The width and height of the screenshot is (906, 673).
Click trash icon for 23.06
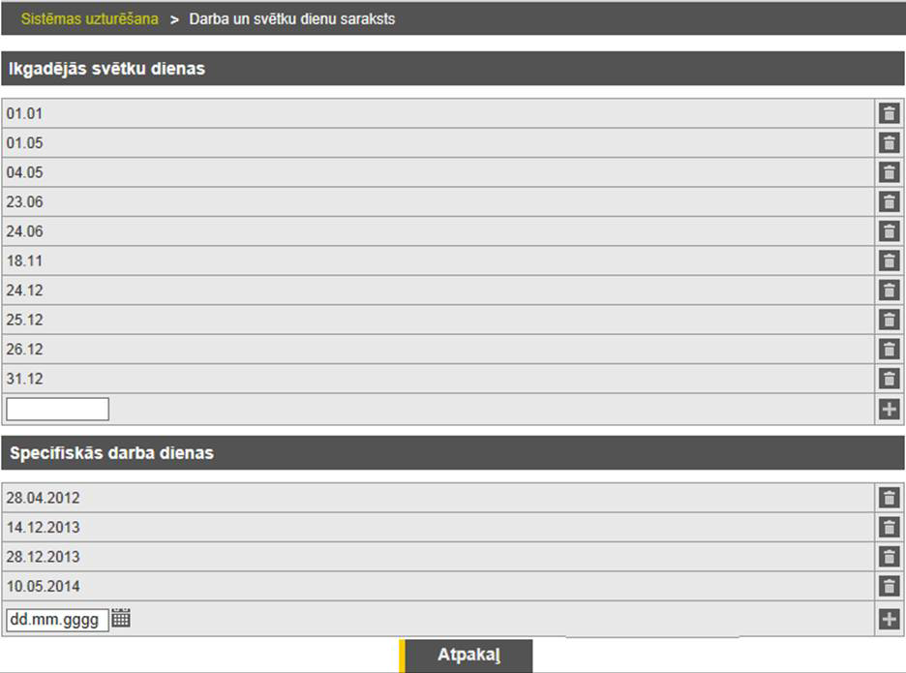click(x=889, y=202)
